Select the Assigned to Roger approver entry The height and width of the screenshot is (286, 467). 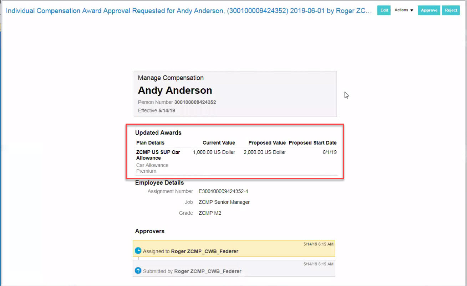tap(191, 251)
